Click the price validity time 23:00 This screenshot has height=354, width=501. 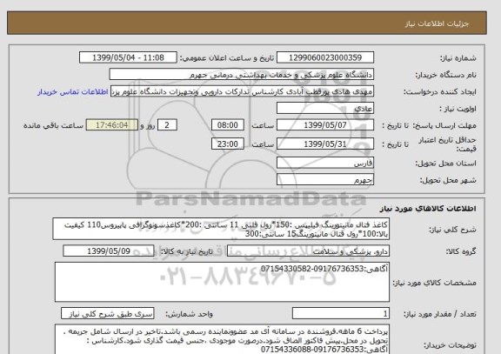pos(228,144)
